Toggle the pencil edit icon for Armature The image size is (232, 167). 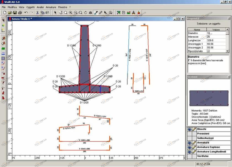194,143
